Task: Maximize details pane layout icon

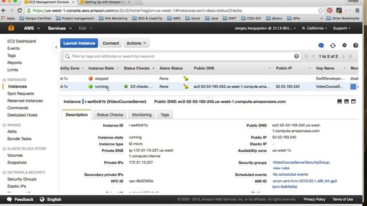Action: (353, 101)
